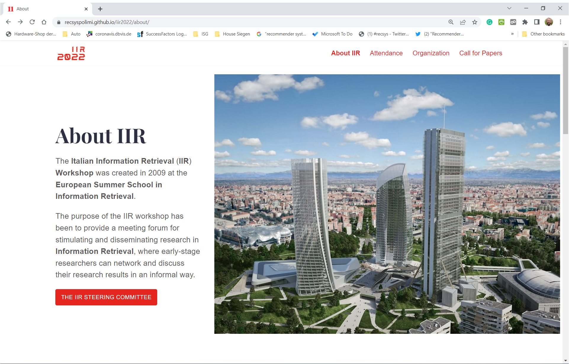The width and height of the screenshot is (569, 364).
Task: Open the side panel icon in toolbar
Action: pyautogui.click(x=537, y=22)
